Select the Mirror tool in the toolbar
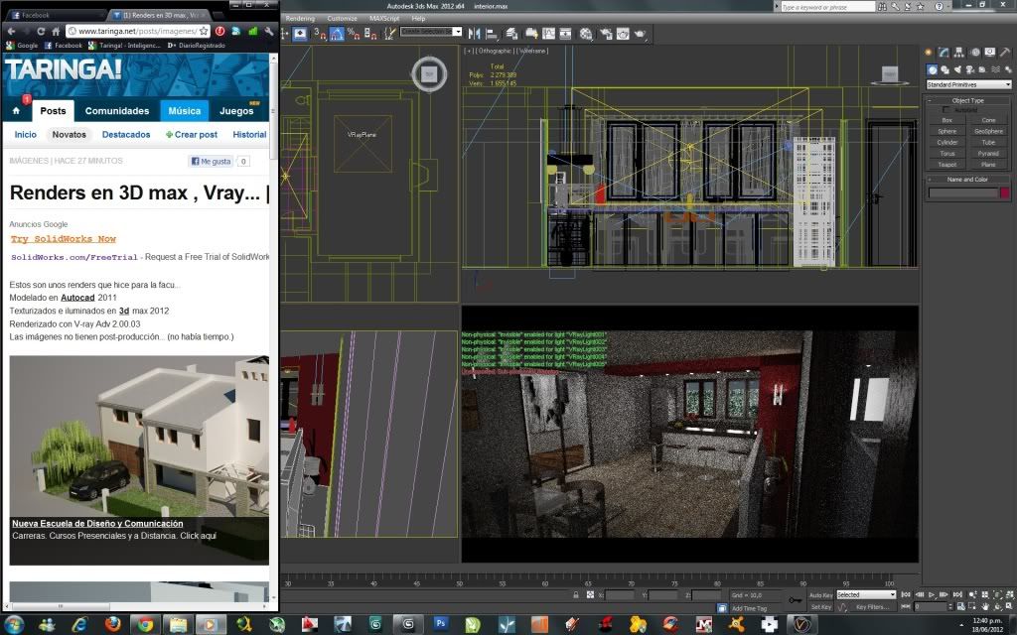Image resolution: width=1017 pixels, height=635 pixels. (474, 34)
